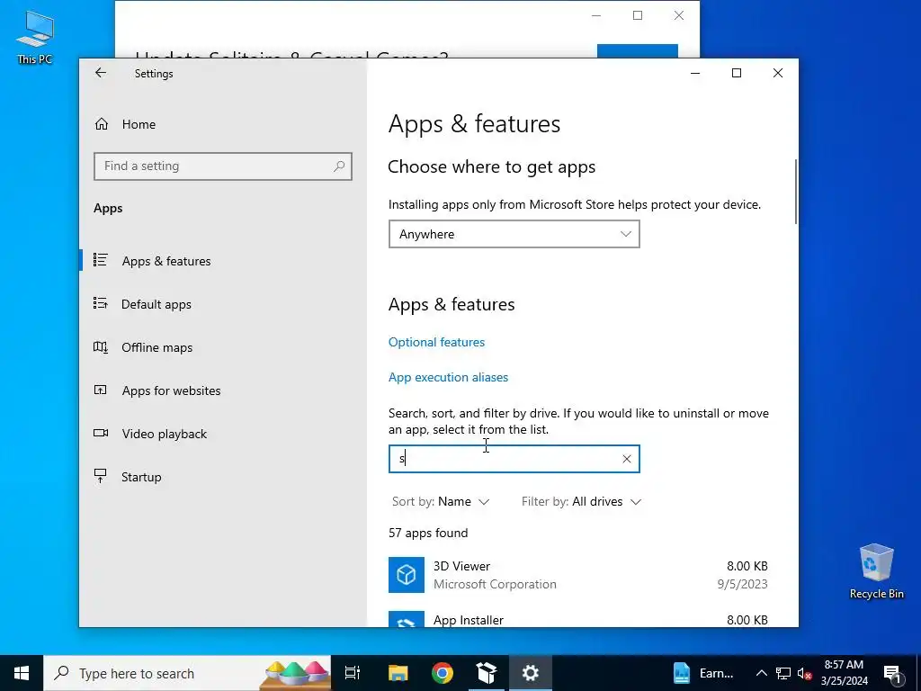Open the App execution aliases link
This screenshot has width=921, height=691.
point(448,377)
